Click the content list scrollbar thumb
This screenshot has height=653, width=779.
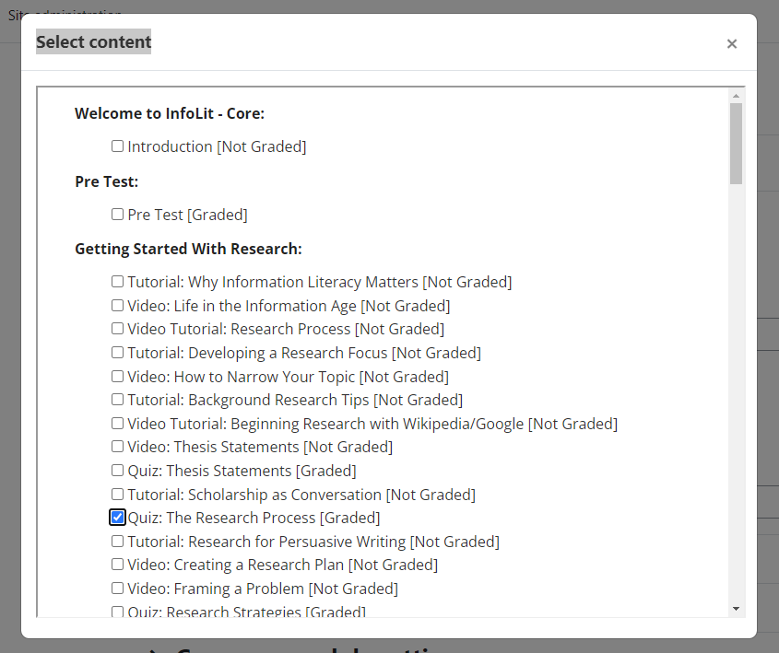(736, 144)
